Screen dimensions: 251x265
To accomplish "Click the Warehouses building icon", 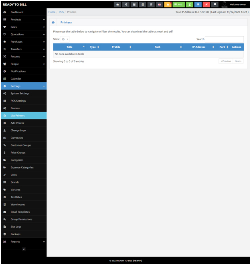I will [x=5, y=205].
